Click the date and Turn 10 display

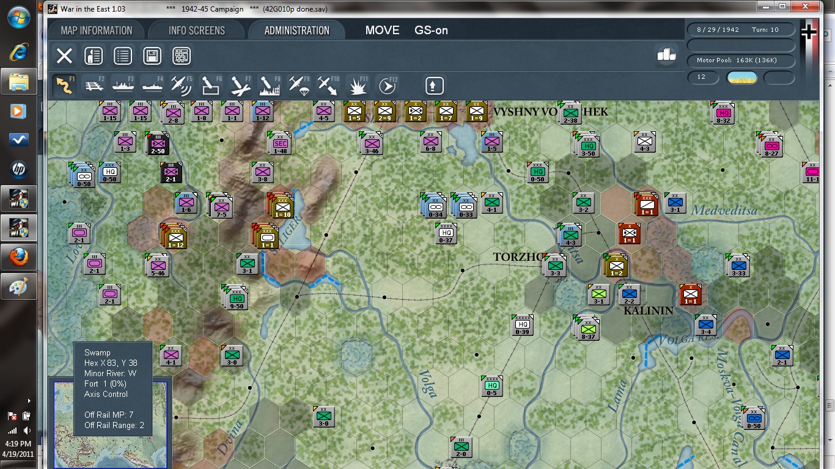741,30
